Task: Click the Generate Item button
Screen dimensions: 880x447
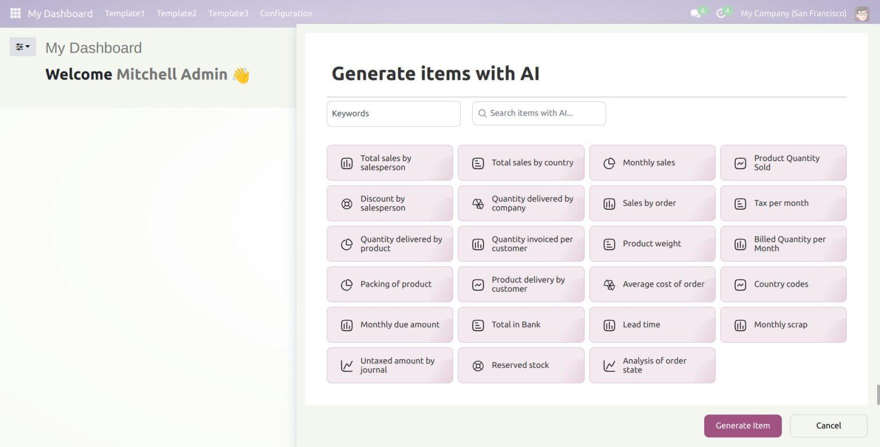Action: click(x=742, y=426)
